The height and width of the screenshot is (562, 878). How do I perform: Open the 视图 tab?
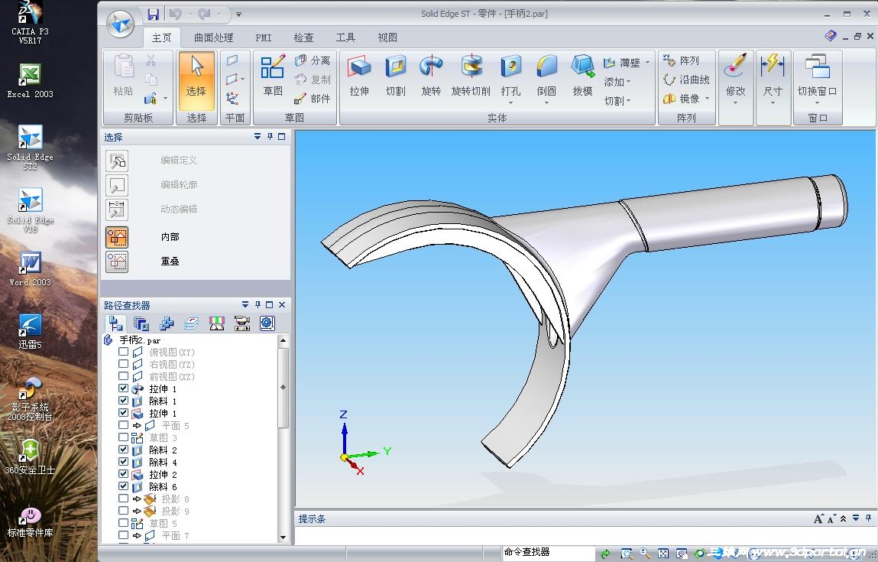[x=387, y=37]
